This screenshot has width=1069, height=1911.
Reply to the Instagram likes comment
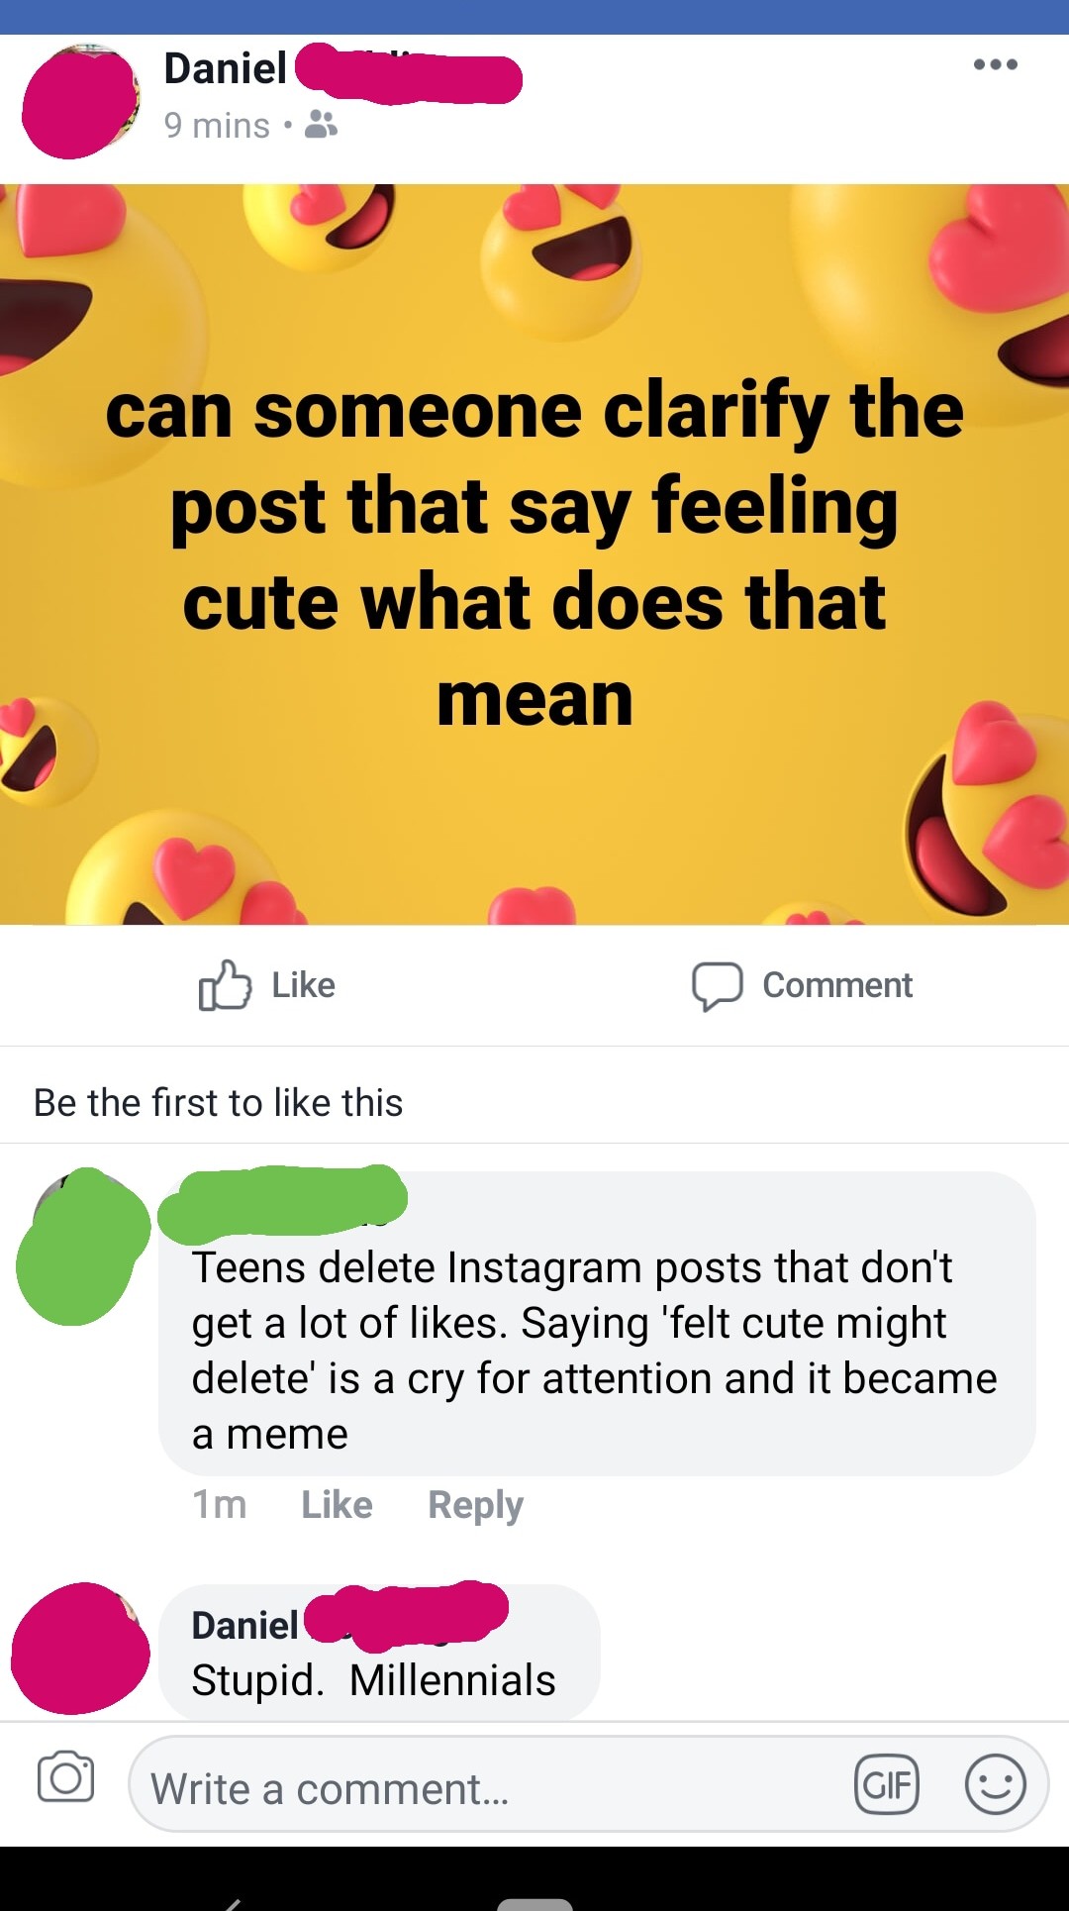[x=475, y=1505]
